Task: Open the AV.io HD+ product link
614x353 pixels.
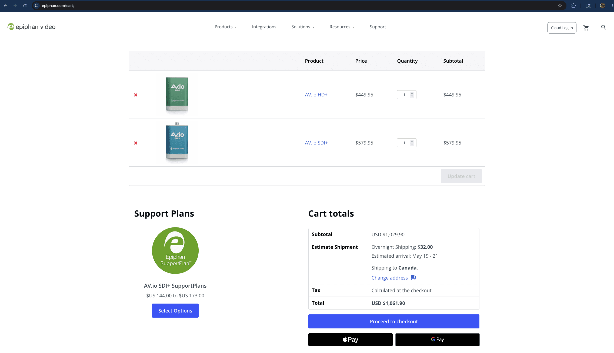Action: [x=316, y=95]
